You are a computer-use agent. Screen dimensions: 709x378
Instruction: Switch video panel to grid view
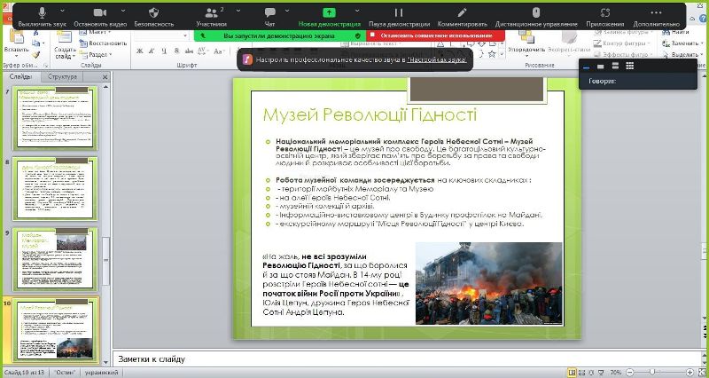tap(629, 66)
